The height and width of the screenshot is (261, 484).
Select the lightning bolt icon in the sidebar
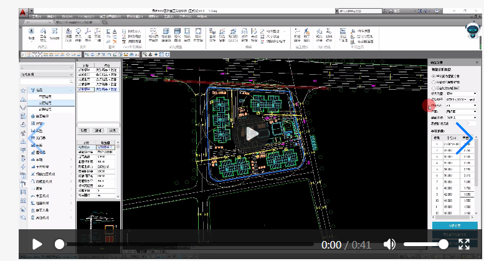[x=23, y=167]
